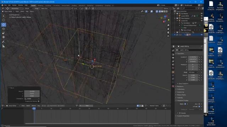The image size is (227, 127).
Task: Open the Edit menu
Action: coord(9,5)
